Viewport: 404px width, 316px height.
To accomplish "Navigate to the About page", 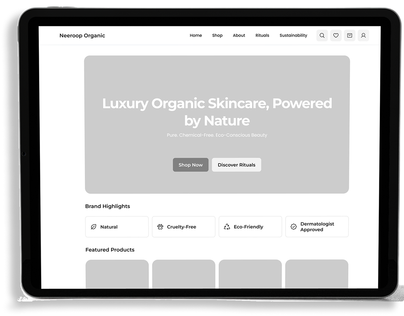I will tap(239, 35).
